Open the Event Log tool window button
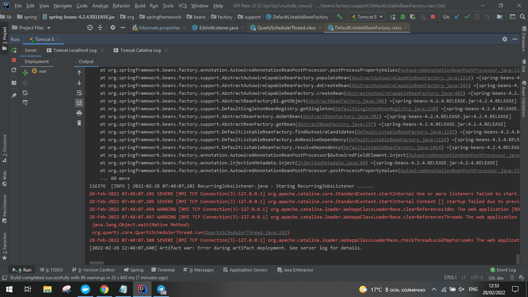528x297 pixels. click(503, 270)
